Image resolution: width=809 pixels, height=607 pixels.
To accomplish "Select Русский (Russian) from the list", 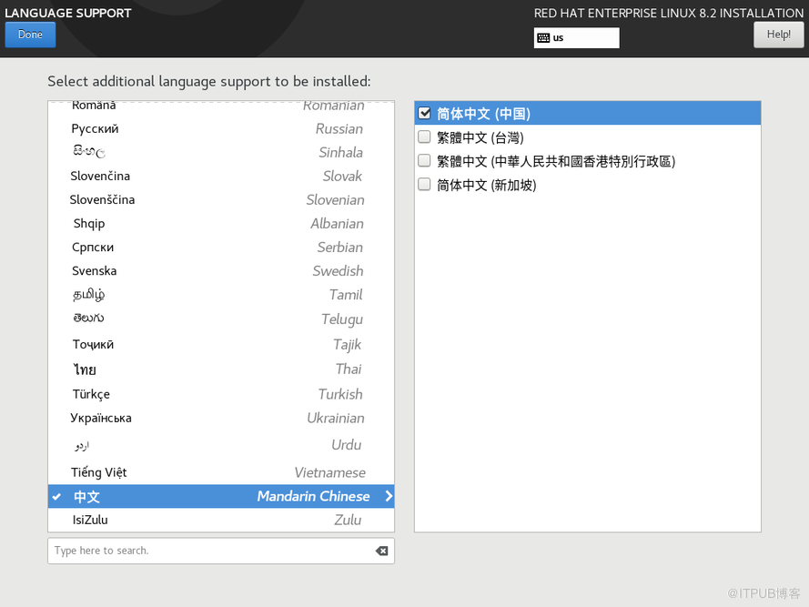I will 220,129.
